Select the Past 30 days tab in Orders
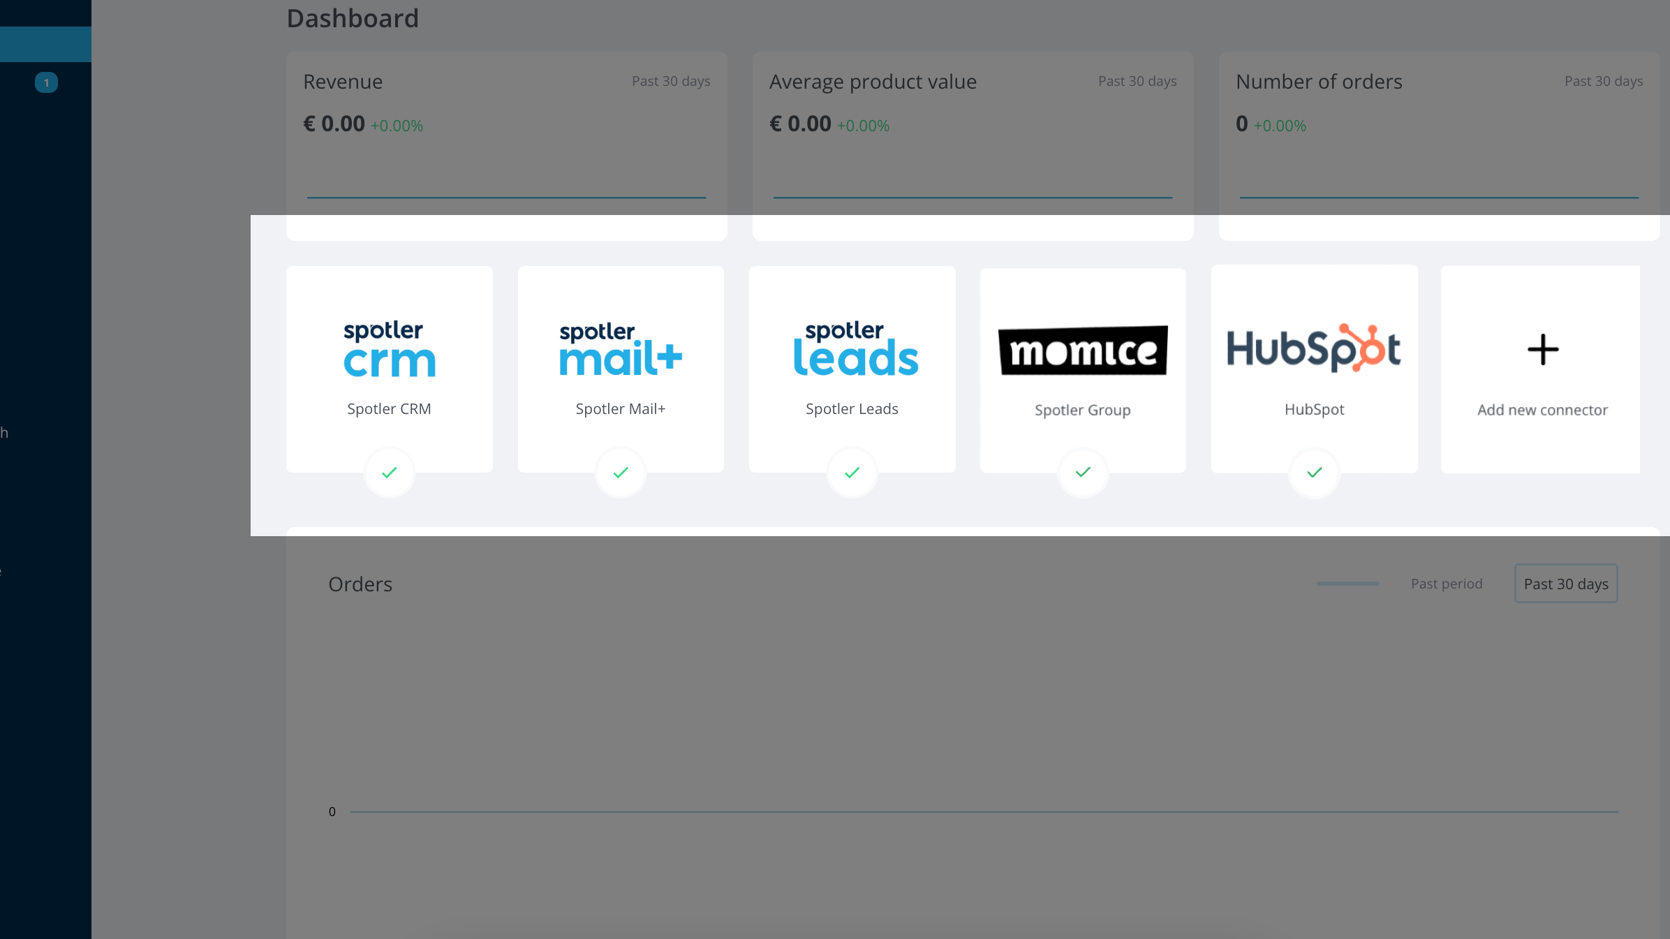 point(1565,584)
